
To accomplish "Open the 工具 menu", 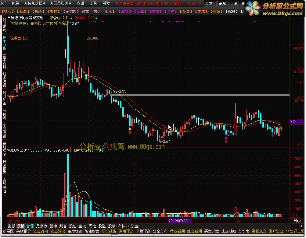I will click(93, 3).
